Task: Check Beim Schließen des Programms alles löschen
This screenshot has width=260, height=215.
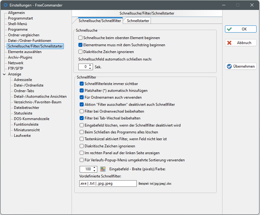Action: pos(82,132)
